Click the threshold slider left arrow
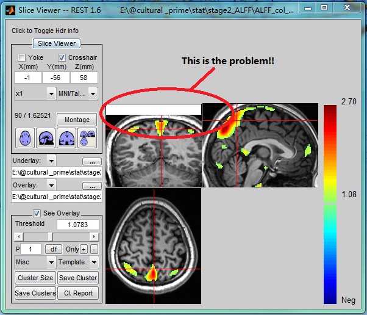The width and height of the screenshot is (367, 315). tap(19, 237)
